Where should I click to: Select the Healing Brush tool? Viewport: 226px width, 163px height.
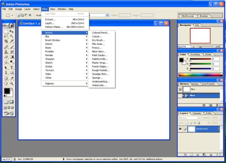(6, 47)
